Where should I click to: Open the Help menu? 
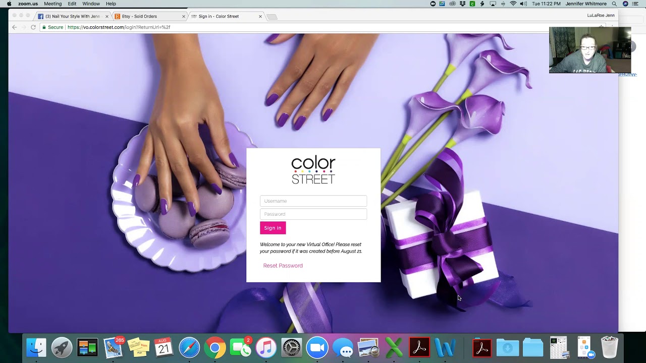pos(111,4)
